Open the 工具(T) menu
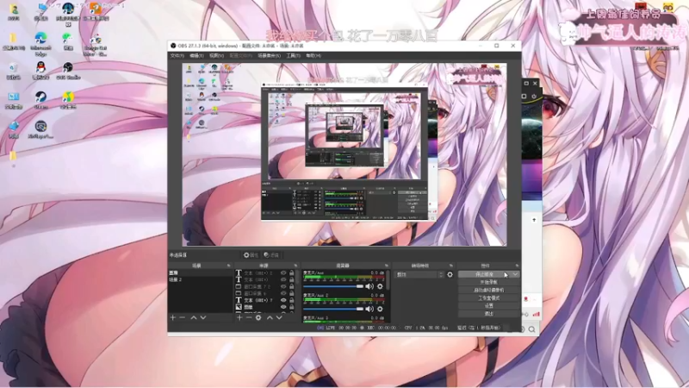 tap(293, 56)
